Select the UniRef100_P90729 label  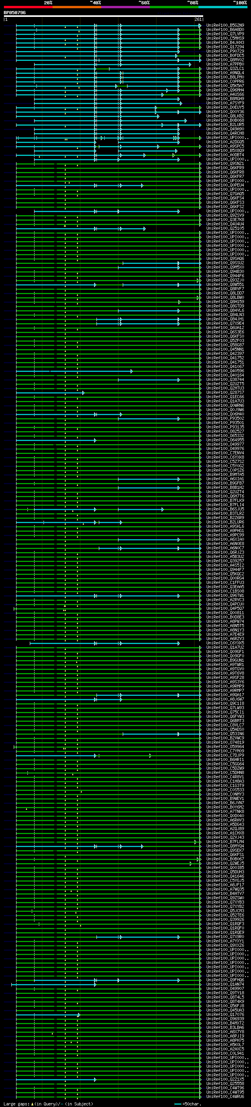coord(225,51)
